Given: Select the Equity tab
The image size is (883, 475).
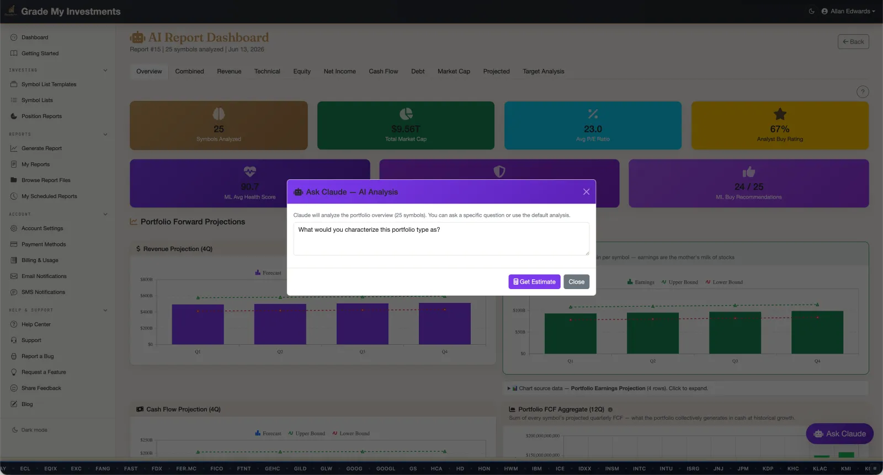Looking at the screenshot, I should point(302,72).
